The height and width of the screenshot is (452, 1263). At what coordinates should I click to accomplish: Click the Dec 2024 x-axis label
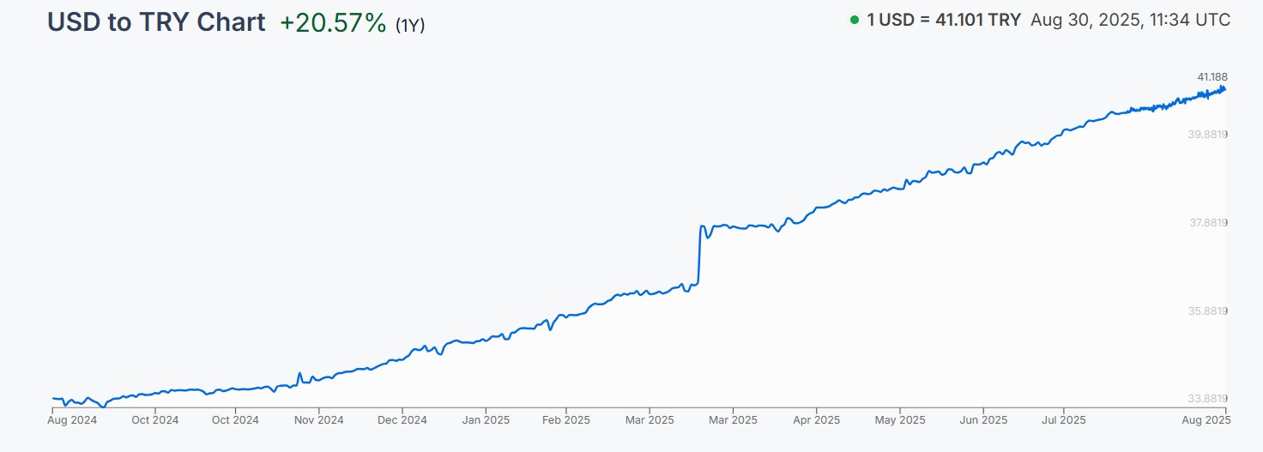point(402,420)
